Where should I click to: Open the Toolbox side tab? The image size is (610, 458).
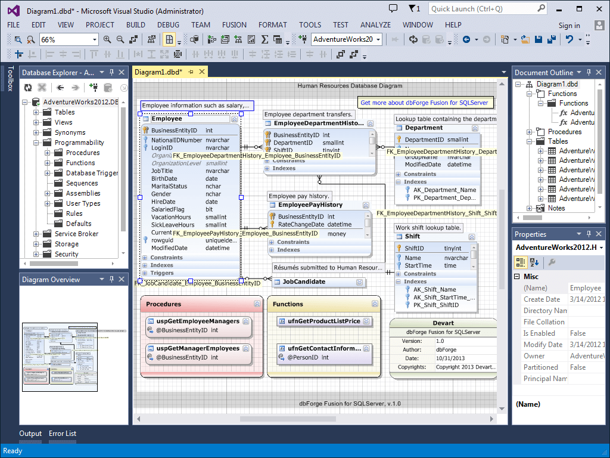point(11,78)
